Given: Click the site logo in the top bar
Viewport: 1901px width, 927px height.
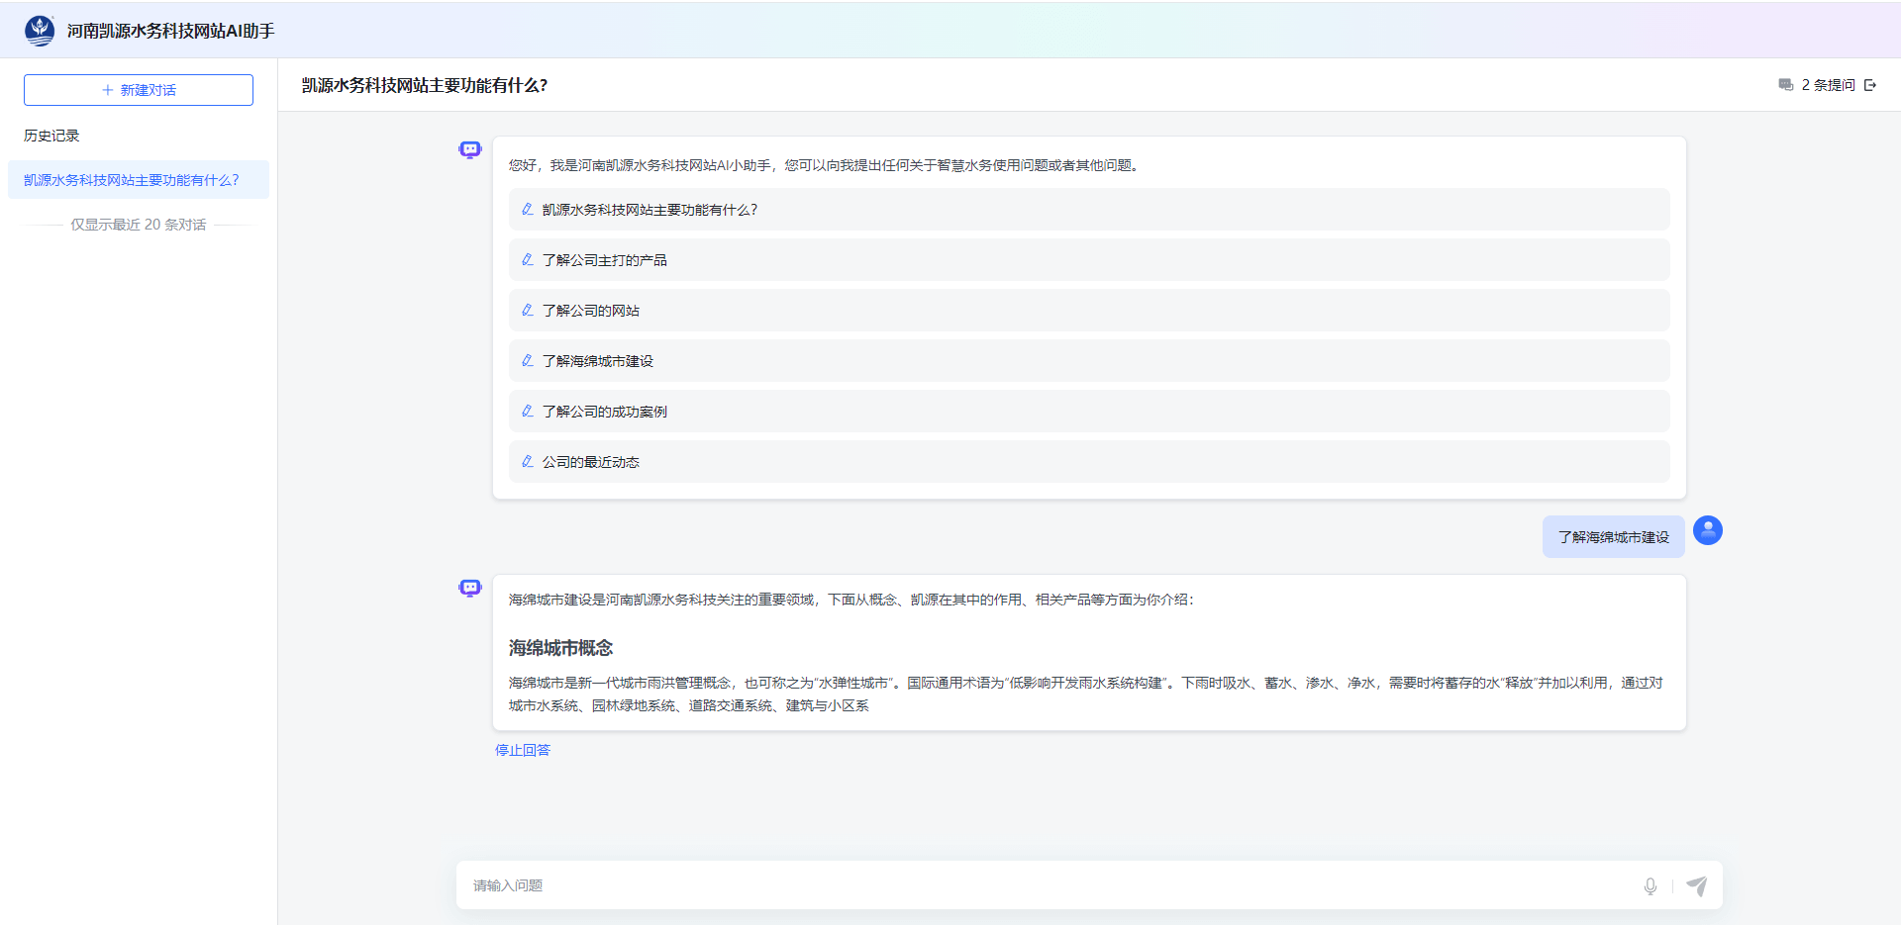Looking at the screenshot, I should [39, 30].
